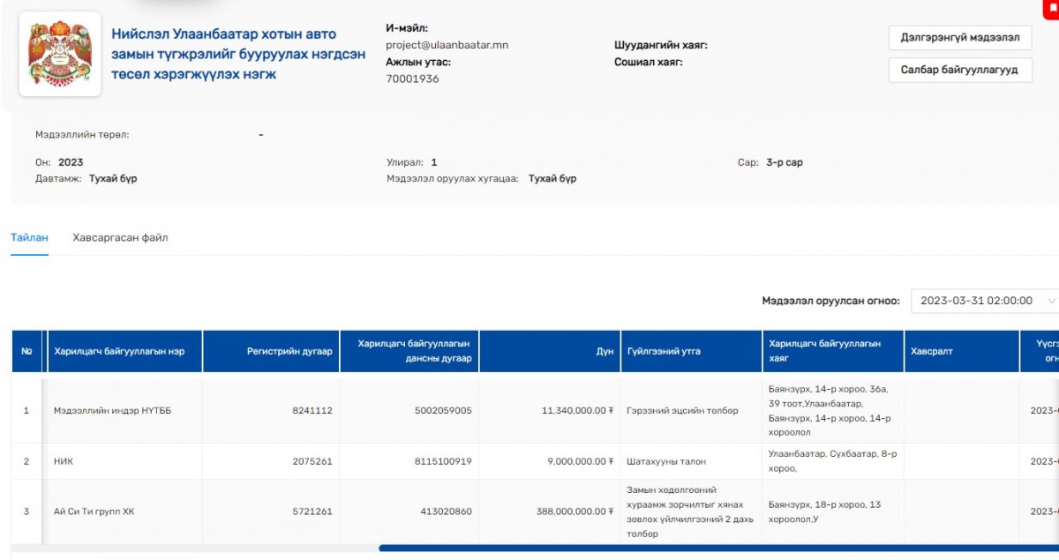Switch to the Хавсаргасан файл tab
The width and height of the screenshot is (1059, 560).
(x=120, y=238)
